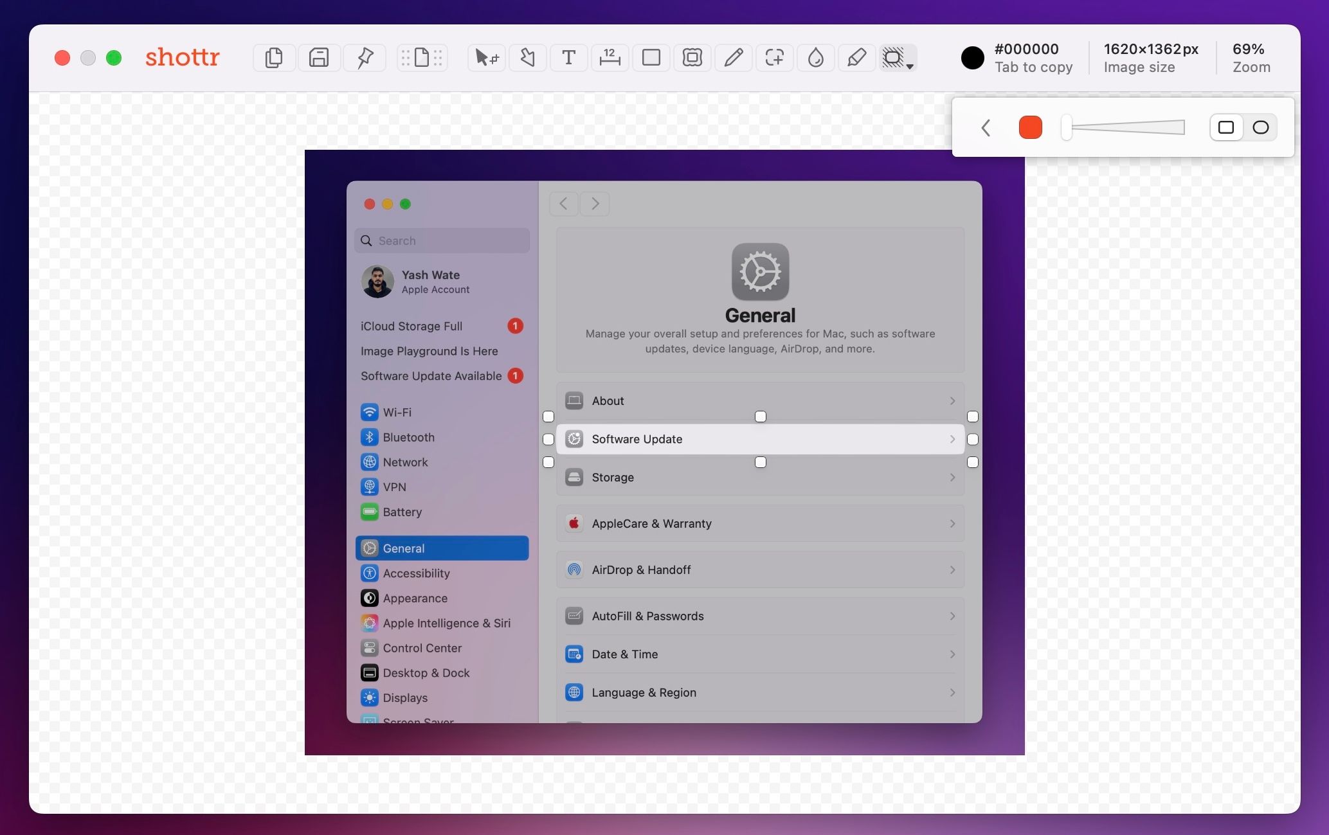
Task: Pin the screenshot with pushpin icon
Action: click(x=365, y=58)
